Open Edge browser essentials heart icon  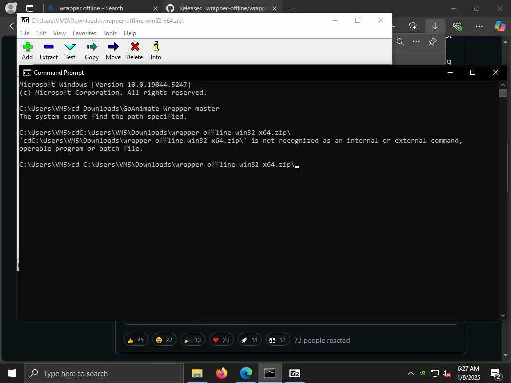click(457, 26)
